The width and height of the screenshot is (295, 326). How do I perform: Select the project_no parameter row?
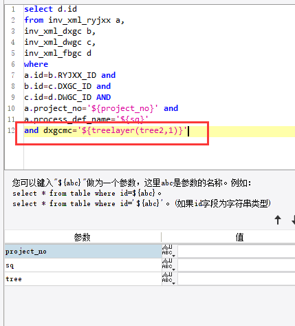coord(83,252)
